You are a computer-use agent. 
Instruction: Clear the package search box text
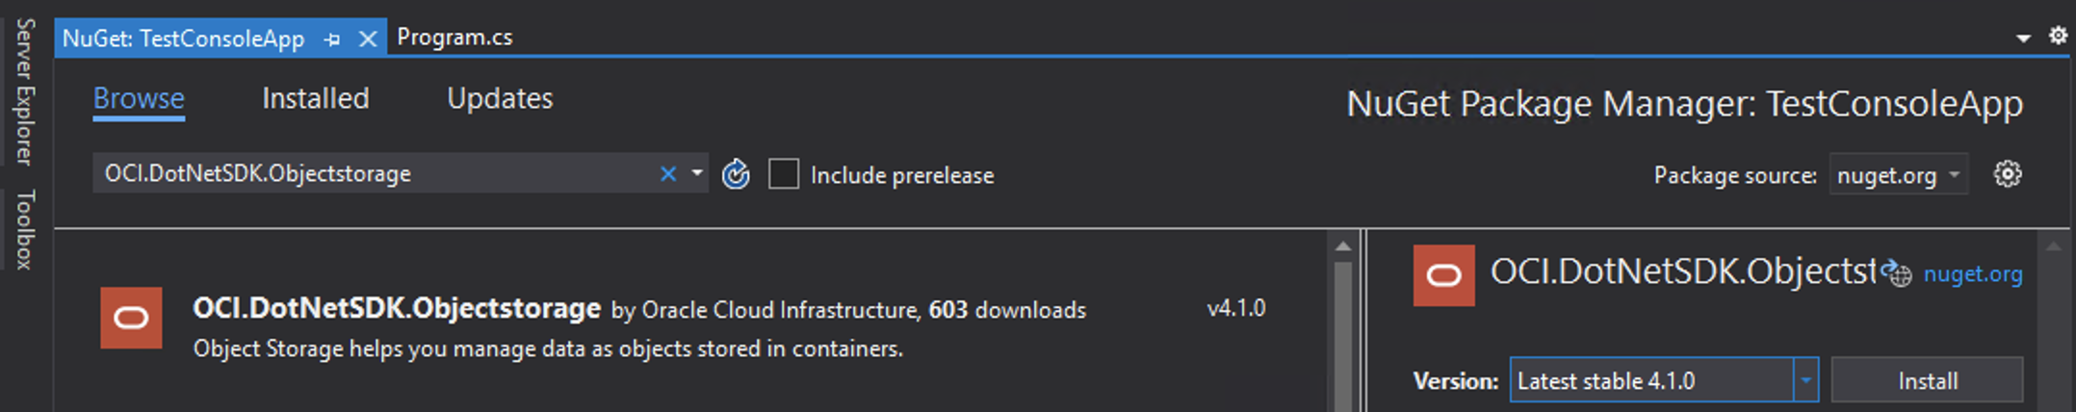point(667,174)
